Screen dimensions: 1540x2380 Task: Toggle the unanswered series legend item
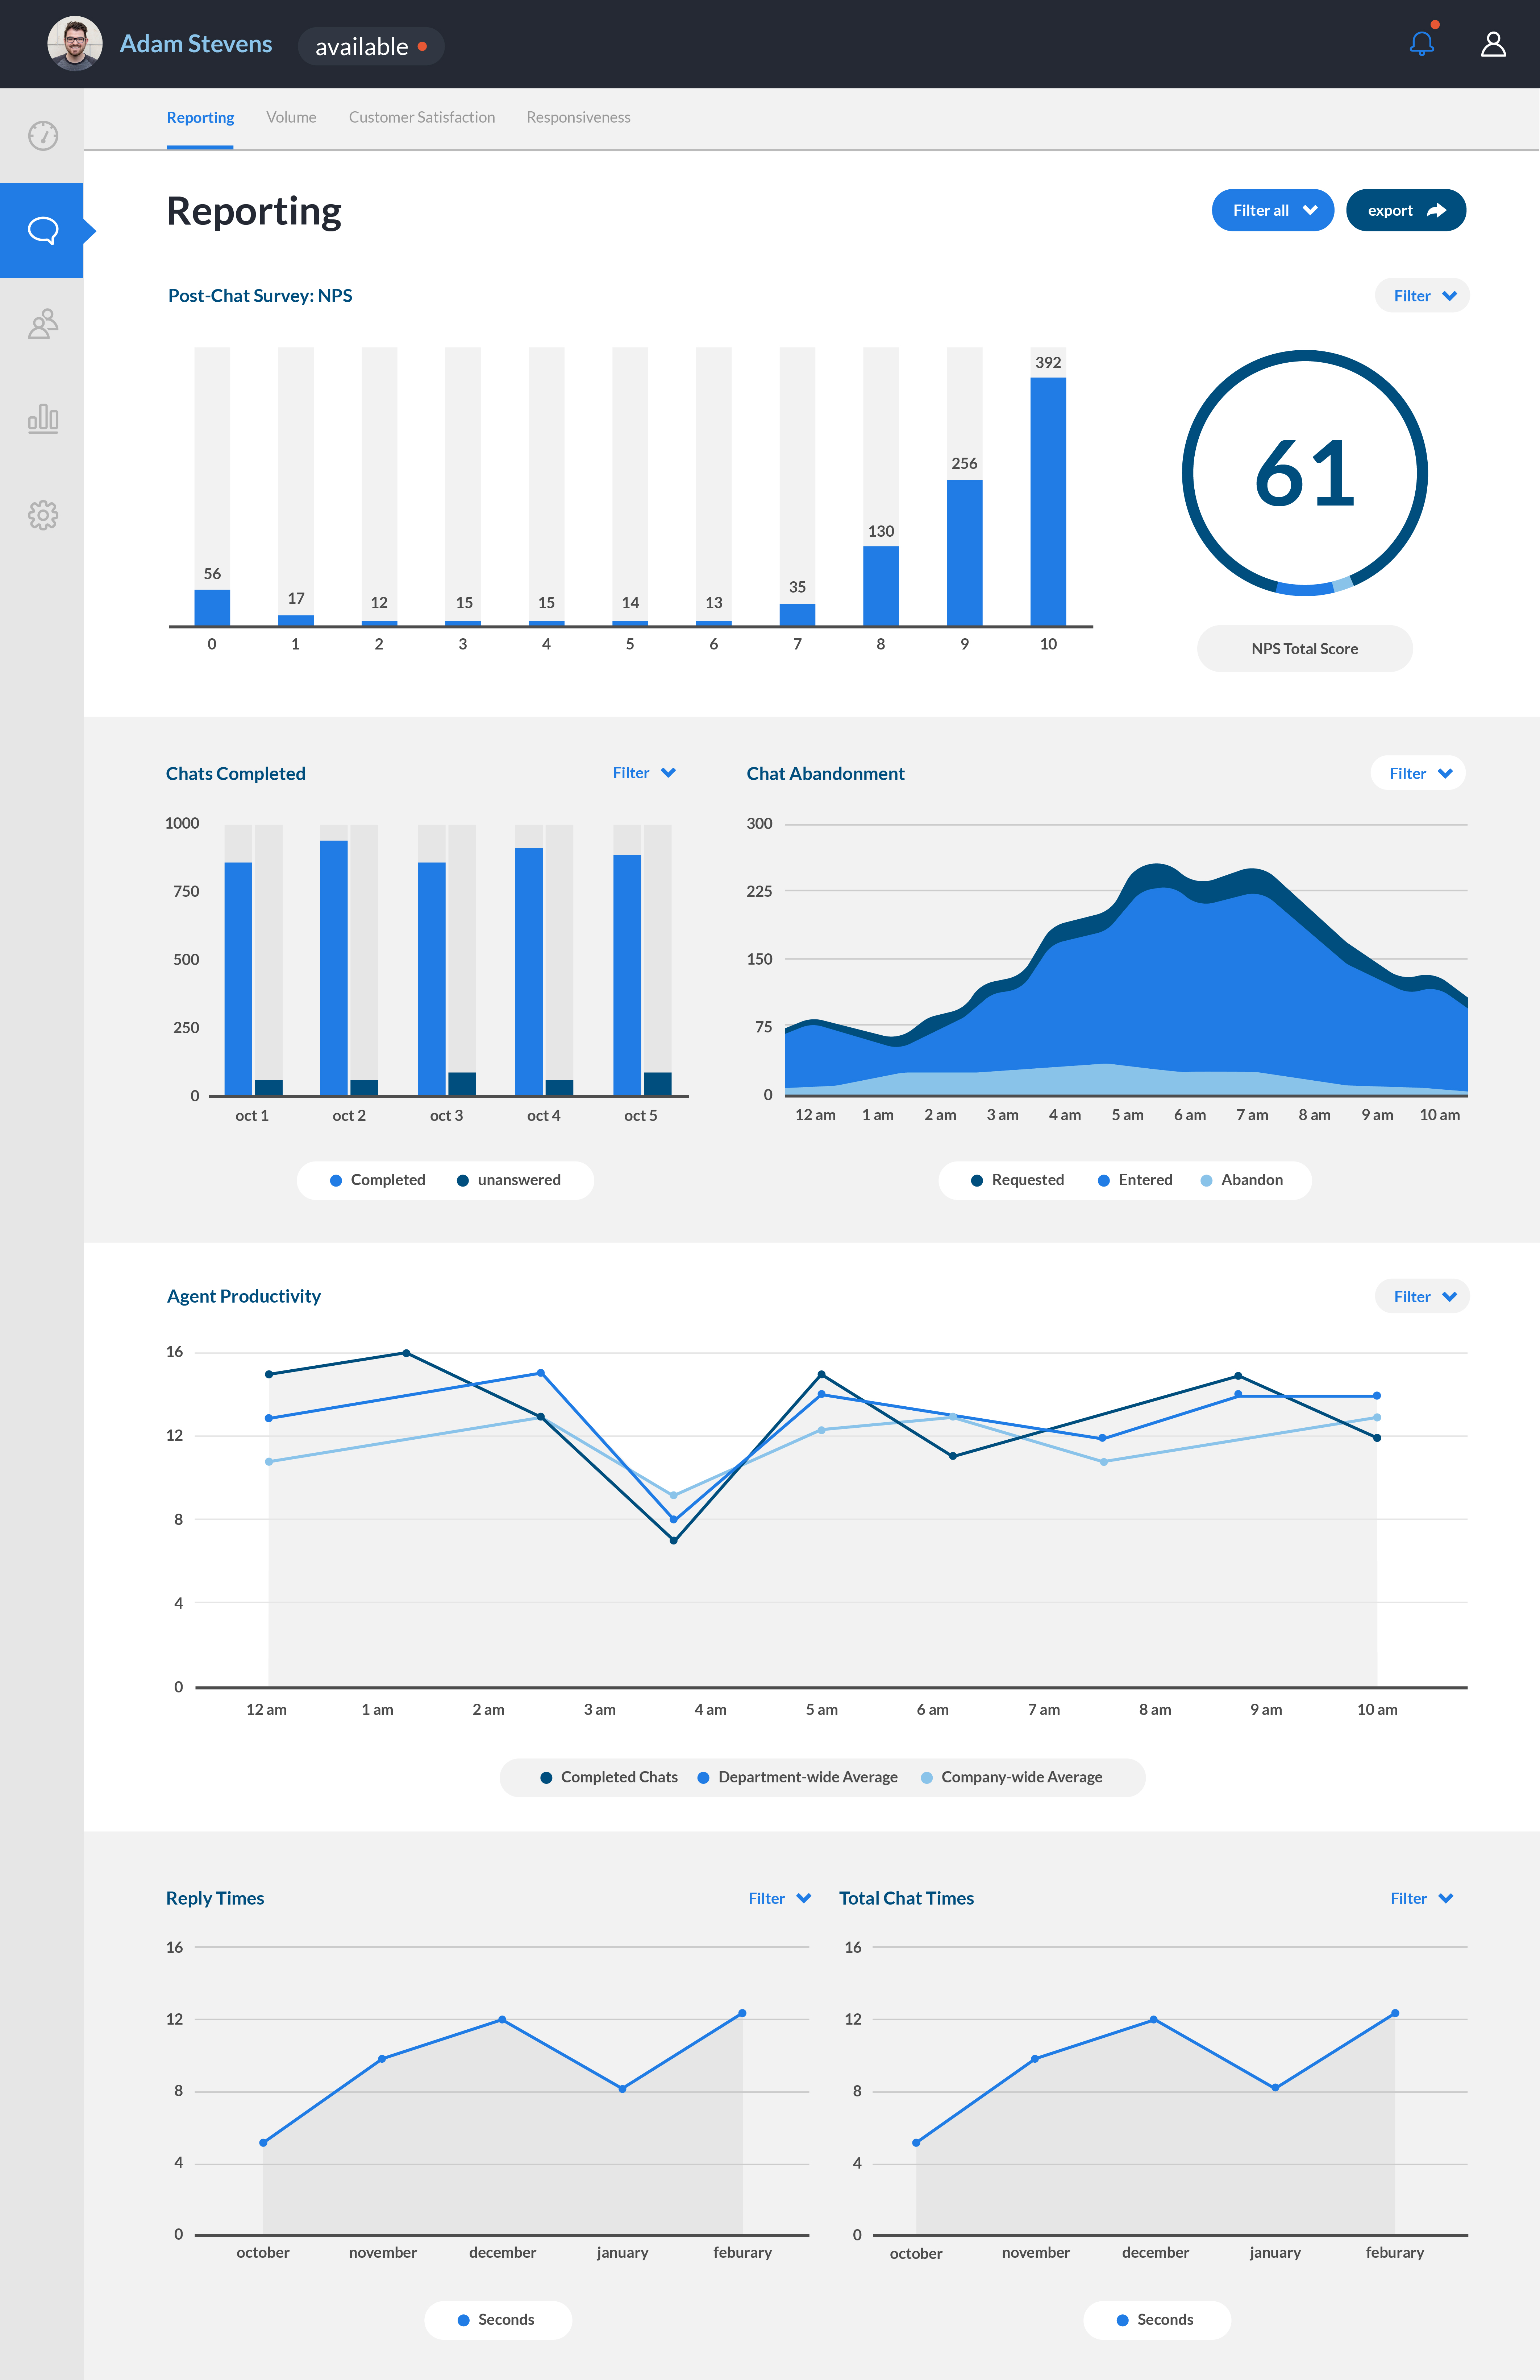509,1180
